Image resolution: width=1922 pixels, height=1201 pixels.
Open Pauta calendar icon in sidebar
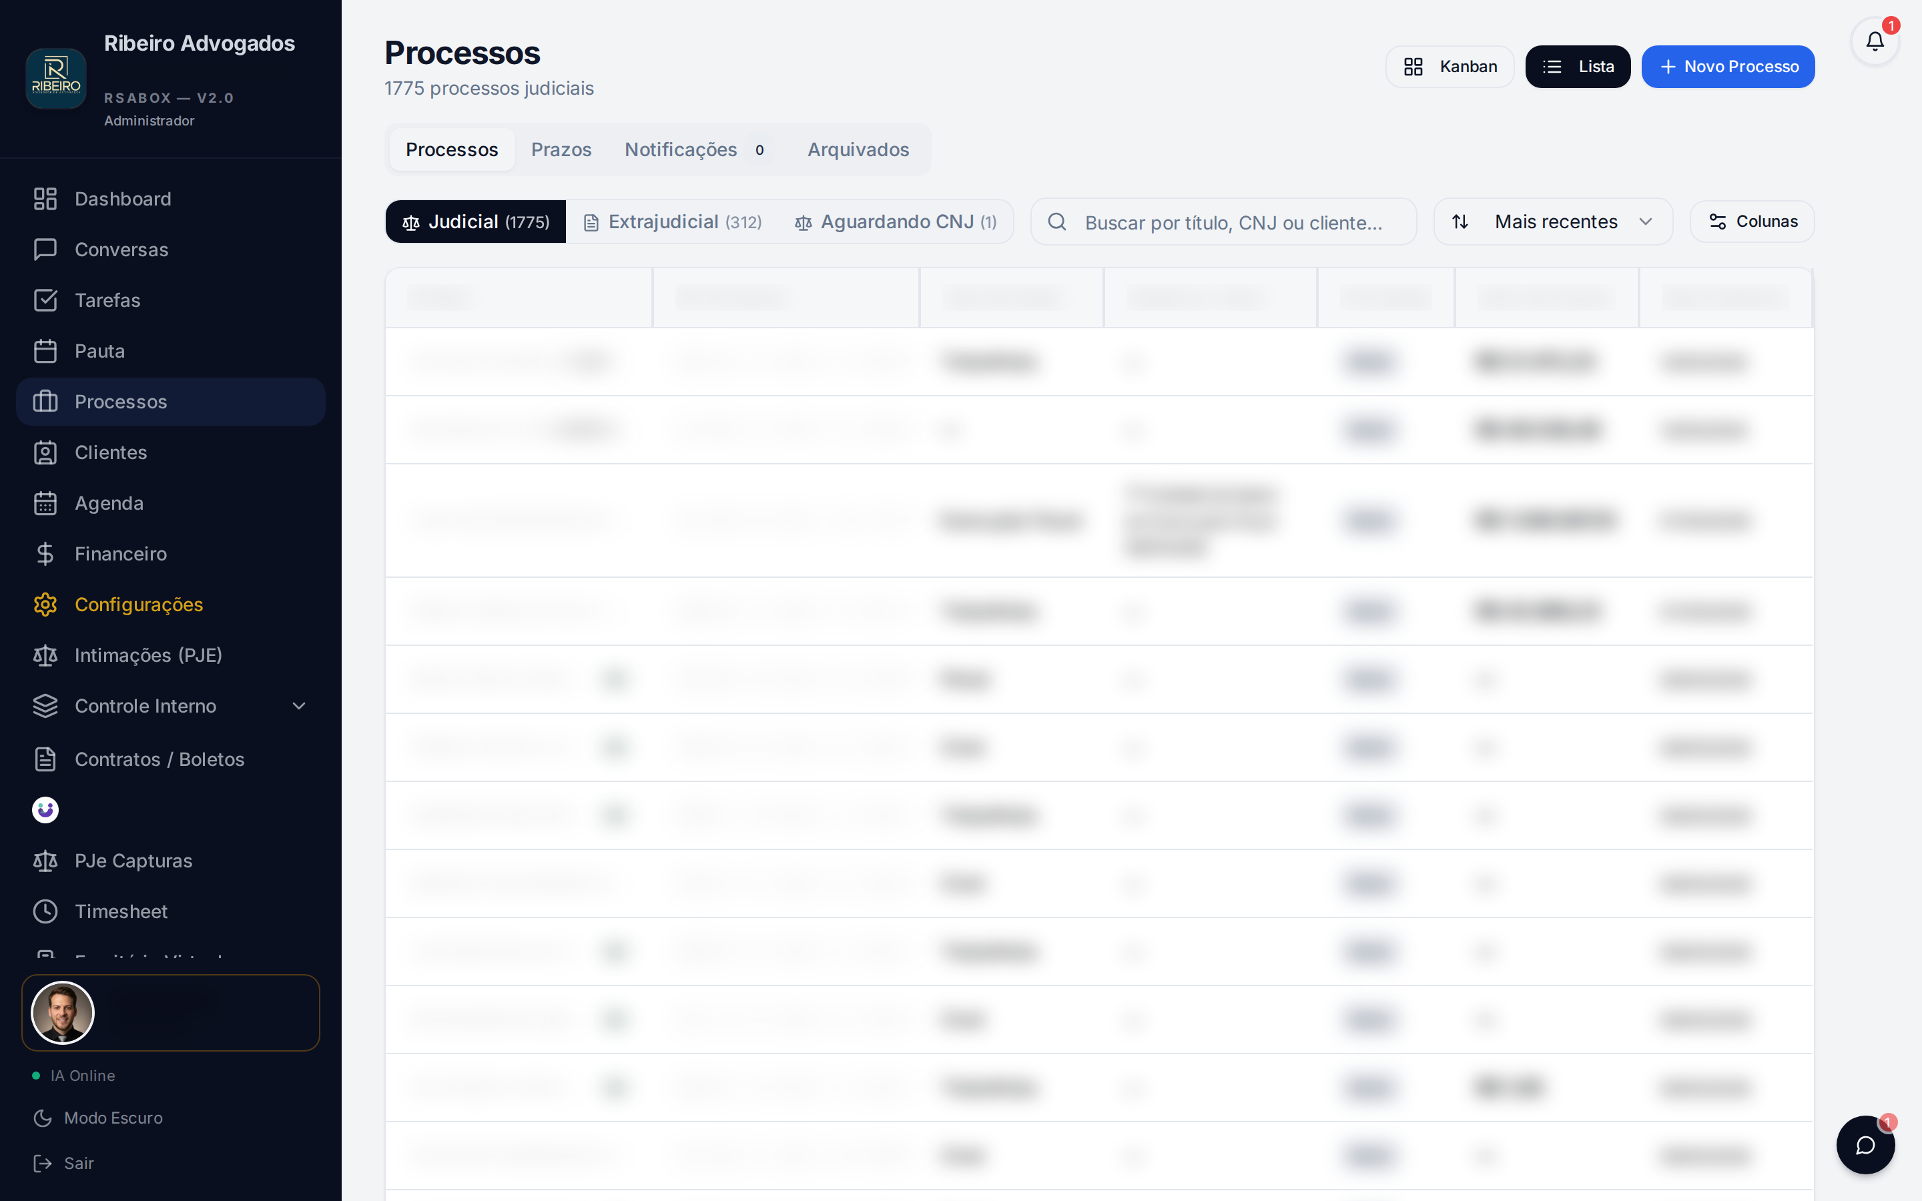[45, 351]
